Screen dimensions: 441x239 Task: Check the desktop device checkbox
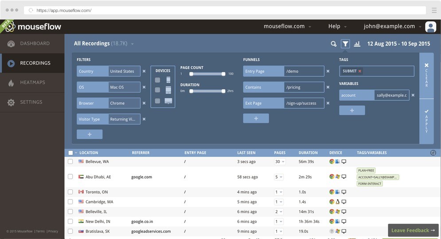[x=158, y=101]
